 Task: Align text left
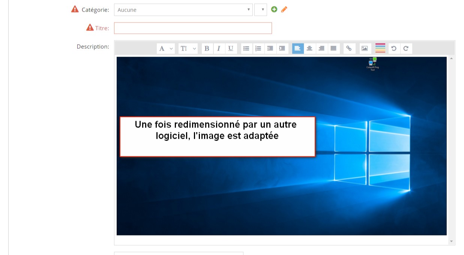click(298, 48)
